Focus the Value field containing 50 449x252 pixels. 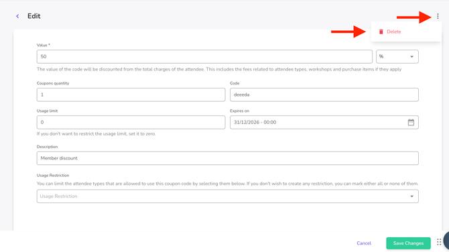point(204,57)
